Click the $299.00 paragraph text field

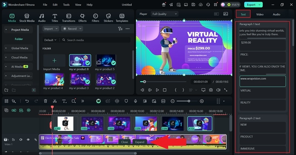click(x=263, y=45)
